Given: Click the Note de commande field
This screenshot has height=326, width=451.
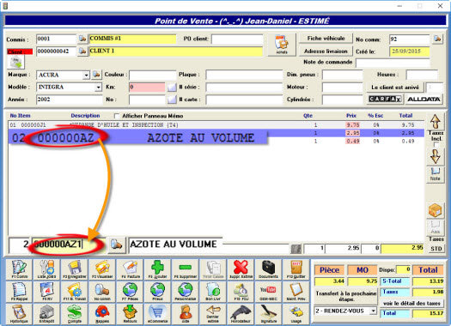Looking at the screenshot, I should pyautogui.click(x=393, y=63).
